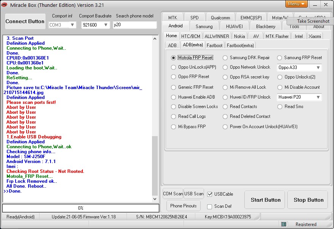Screen dimensions: 334x229
Task: Tick the Scan Def checkbox
Action: [210, 207]
